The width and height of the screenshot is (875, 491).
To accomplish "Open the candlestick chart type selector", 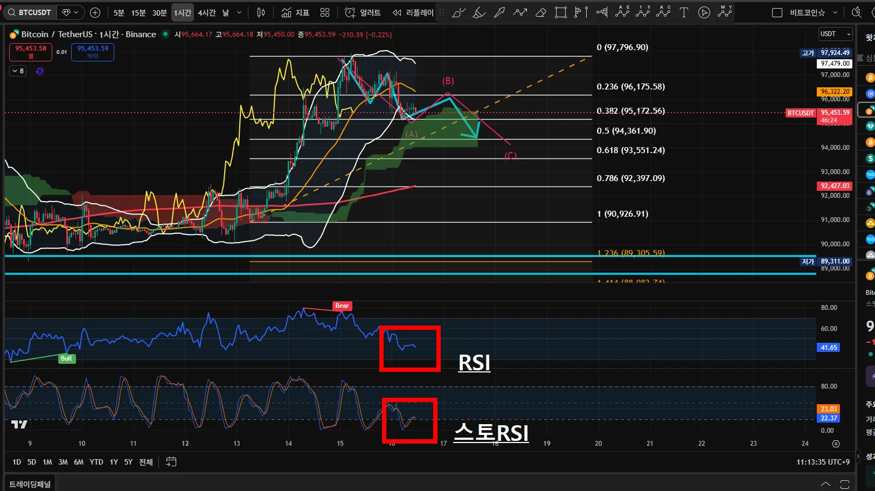I will pos(261,12).
